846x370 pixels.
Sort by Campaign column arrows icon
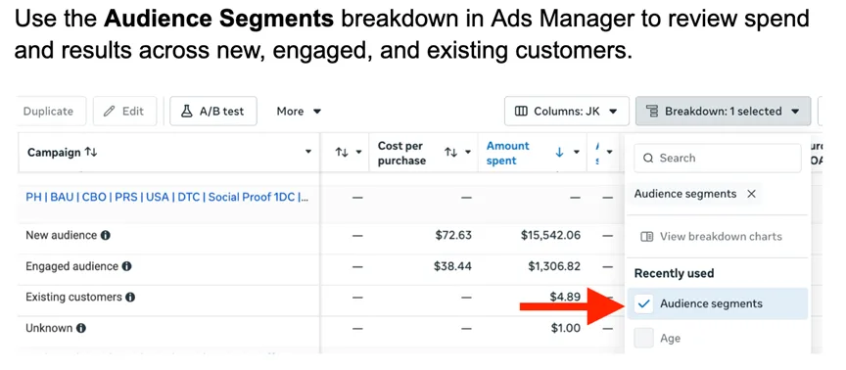91,153
